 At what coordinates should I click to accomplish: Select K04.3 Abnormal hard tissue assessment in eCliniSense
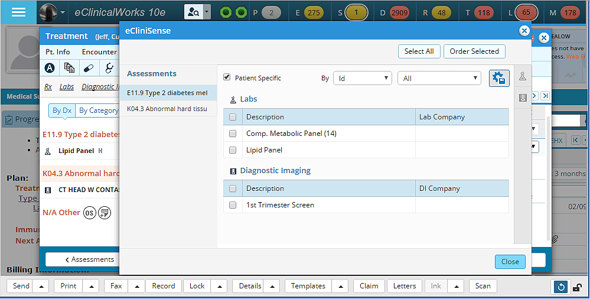(168, 109)
